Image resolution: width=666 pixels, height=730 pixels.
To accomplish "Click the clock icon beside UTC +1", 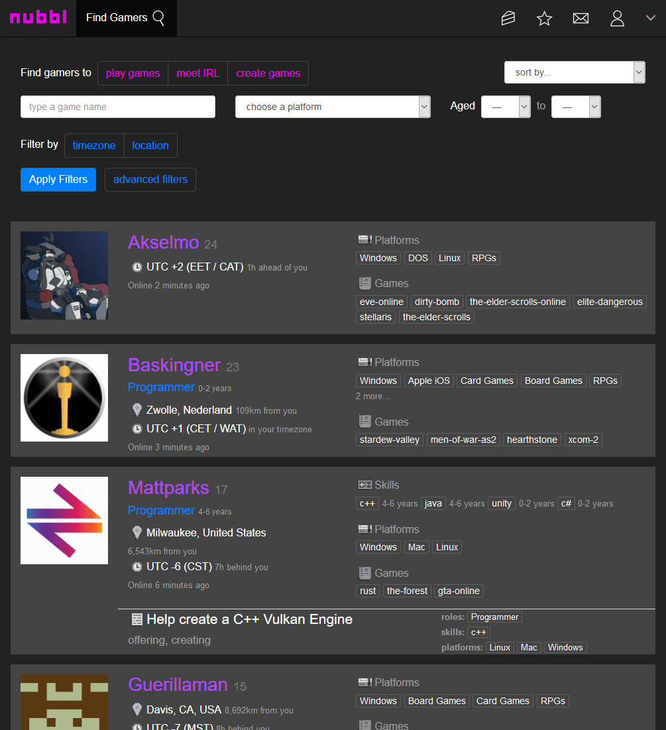I will pyautogui.click(x=137, y=429).
